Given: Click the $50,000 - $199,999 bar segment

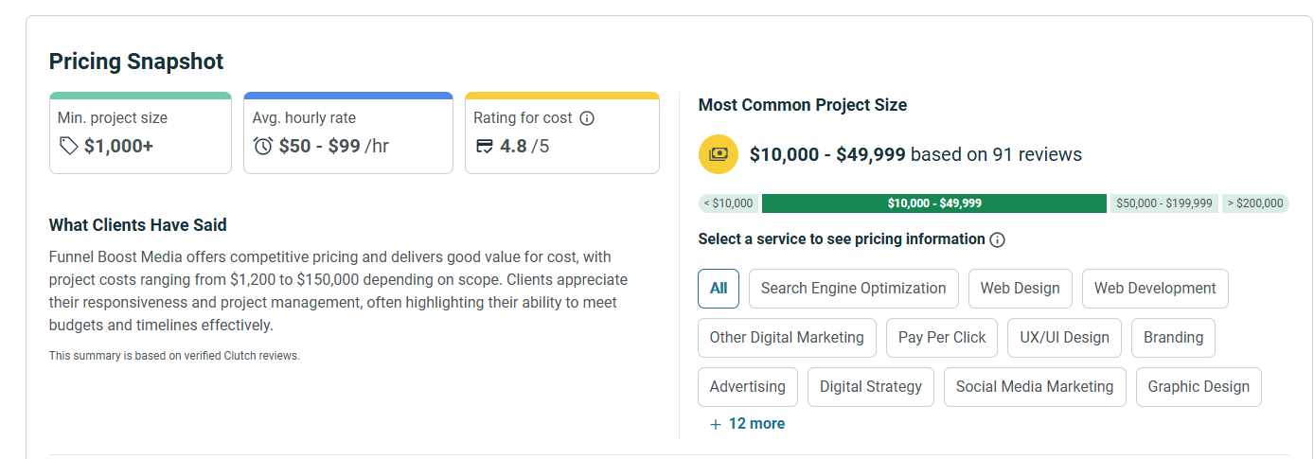Looking at the screenshot, I should 1163,203.
